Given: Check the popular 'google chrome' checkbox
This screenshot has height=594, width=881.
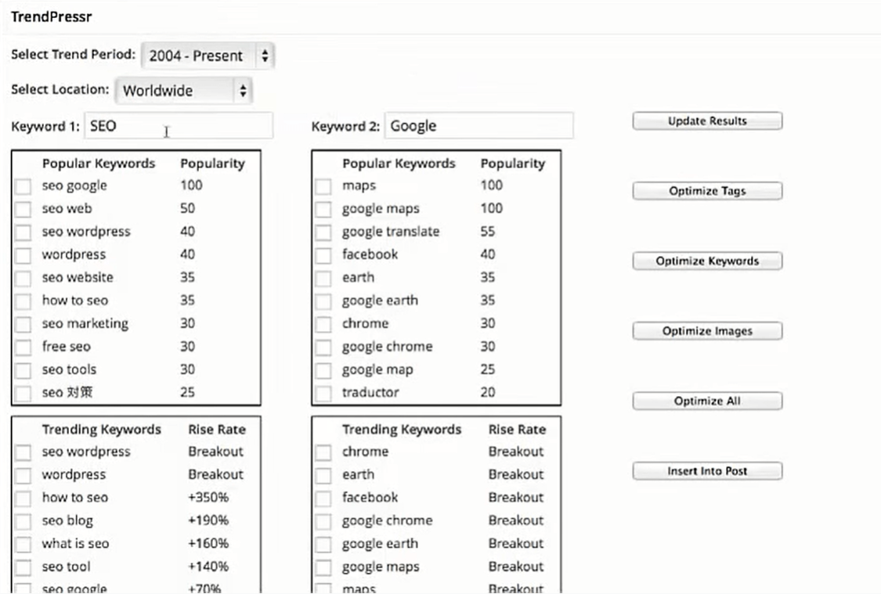Looking at the screenshot, I should coord(323,347).
